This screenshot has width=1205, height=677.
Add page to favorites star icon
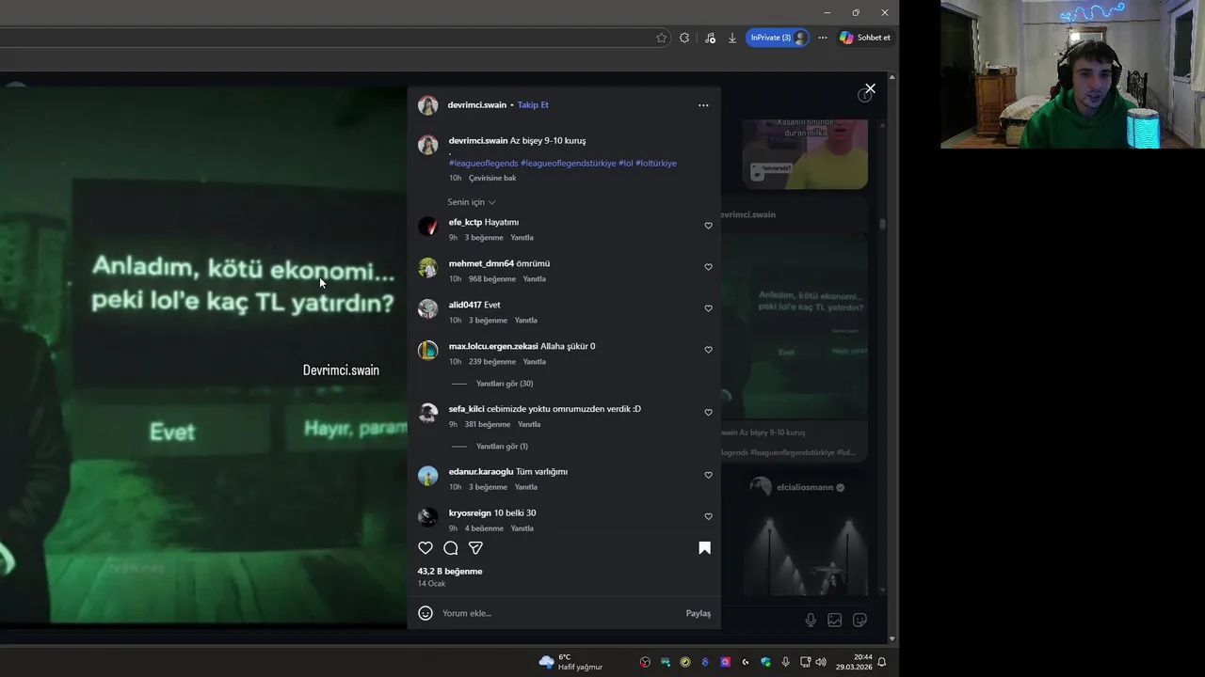click(x=662, y=38)
